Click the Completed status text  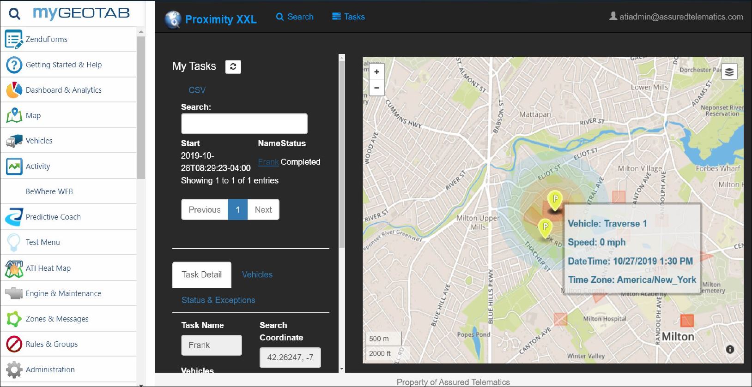pos(300,162)
